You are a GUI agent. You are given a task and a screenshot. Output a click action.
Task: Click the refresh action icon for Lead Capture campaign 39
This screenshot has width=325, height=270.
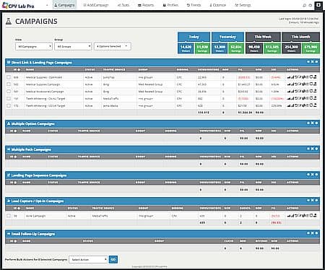coord(296,216)
